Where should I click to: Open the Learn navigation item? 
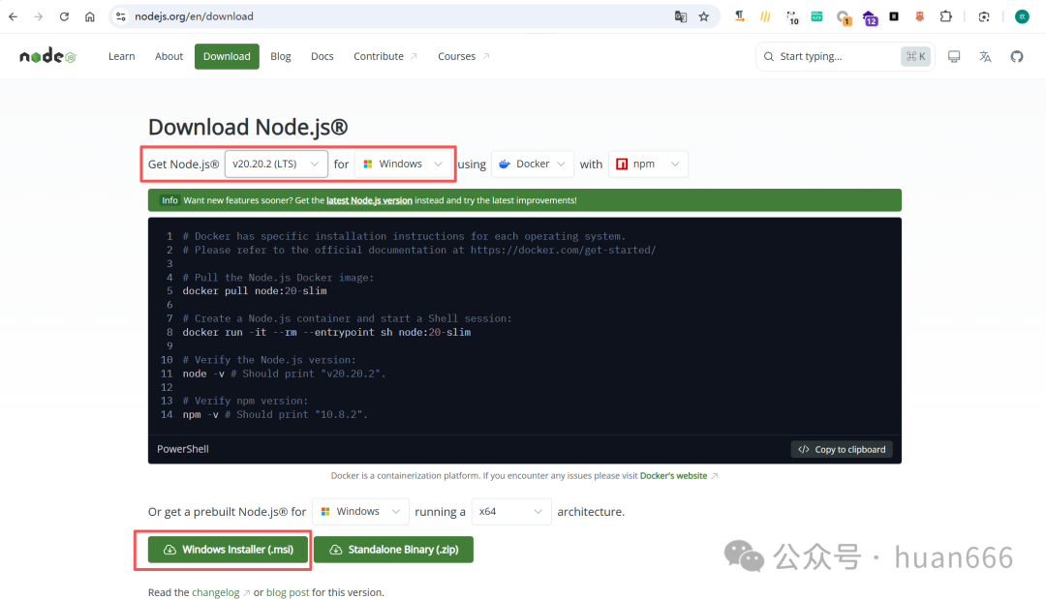click(x=121, y=57)
